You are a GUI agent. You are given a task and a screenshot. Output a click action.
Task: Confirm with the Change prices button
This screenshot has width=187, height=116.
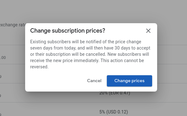[129, 81]
